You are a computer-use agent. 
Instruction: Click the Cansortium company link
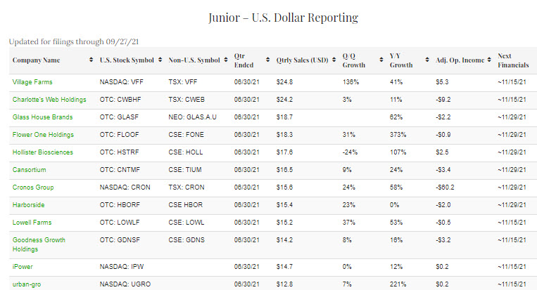(x=30, y=169)
